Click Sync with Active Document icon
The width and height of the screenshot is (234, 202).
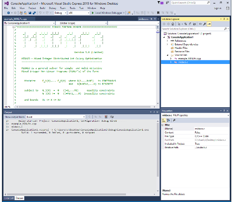(186, 24)
